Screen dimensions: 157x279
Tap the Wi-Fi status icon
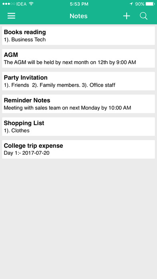click(31, 4)
